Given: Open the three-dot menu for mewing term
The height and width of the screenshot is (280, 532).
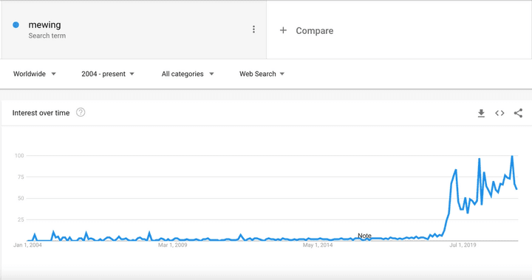Looking at the screenshot, I should pos(253,30).
